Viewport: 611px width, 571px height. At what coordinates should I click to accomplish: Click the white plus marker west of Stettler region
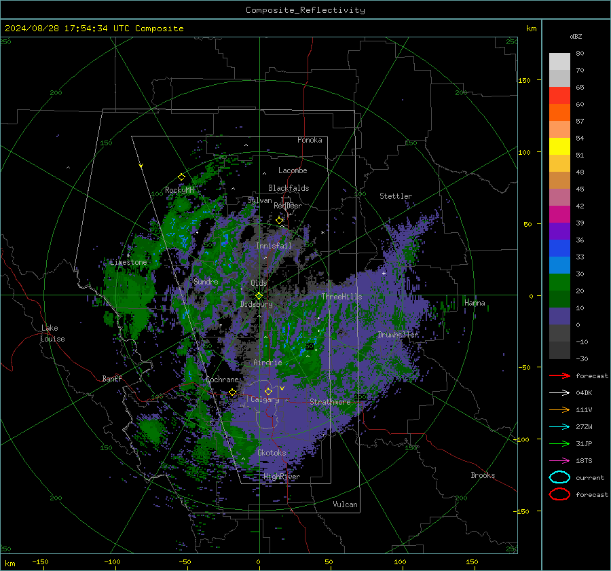(x=384, y=273)
